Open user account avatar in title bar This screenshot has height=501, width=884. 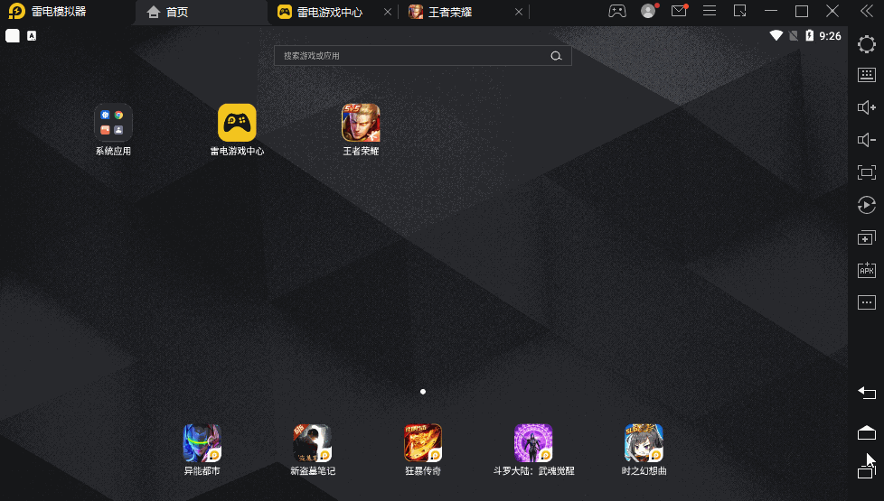648,11
